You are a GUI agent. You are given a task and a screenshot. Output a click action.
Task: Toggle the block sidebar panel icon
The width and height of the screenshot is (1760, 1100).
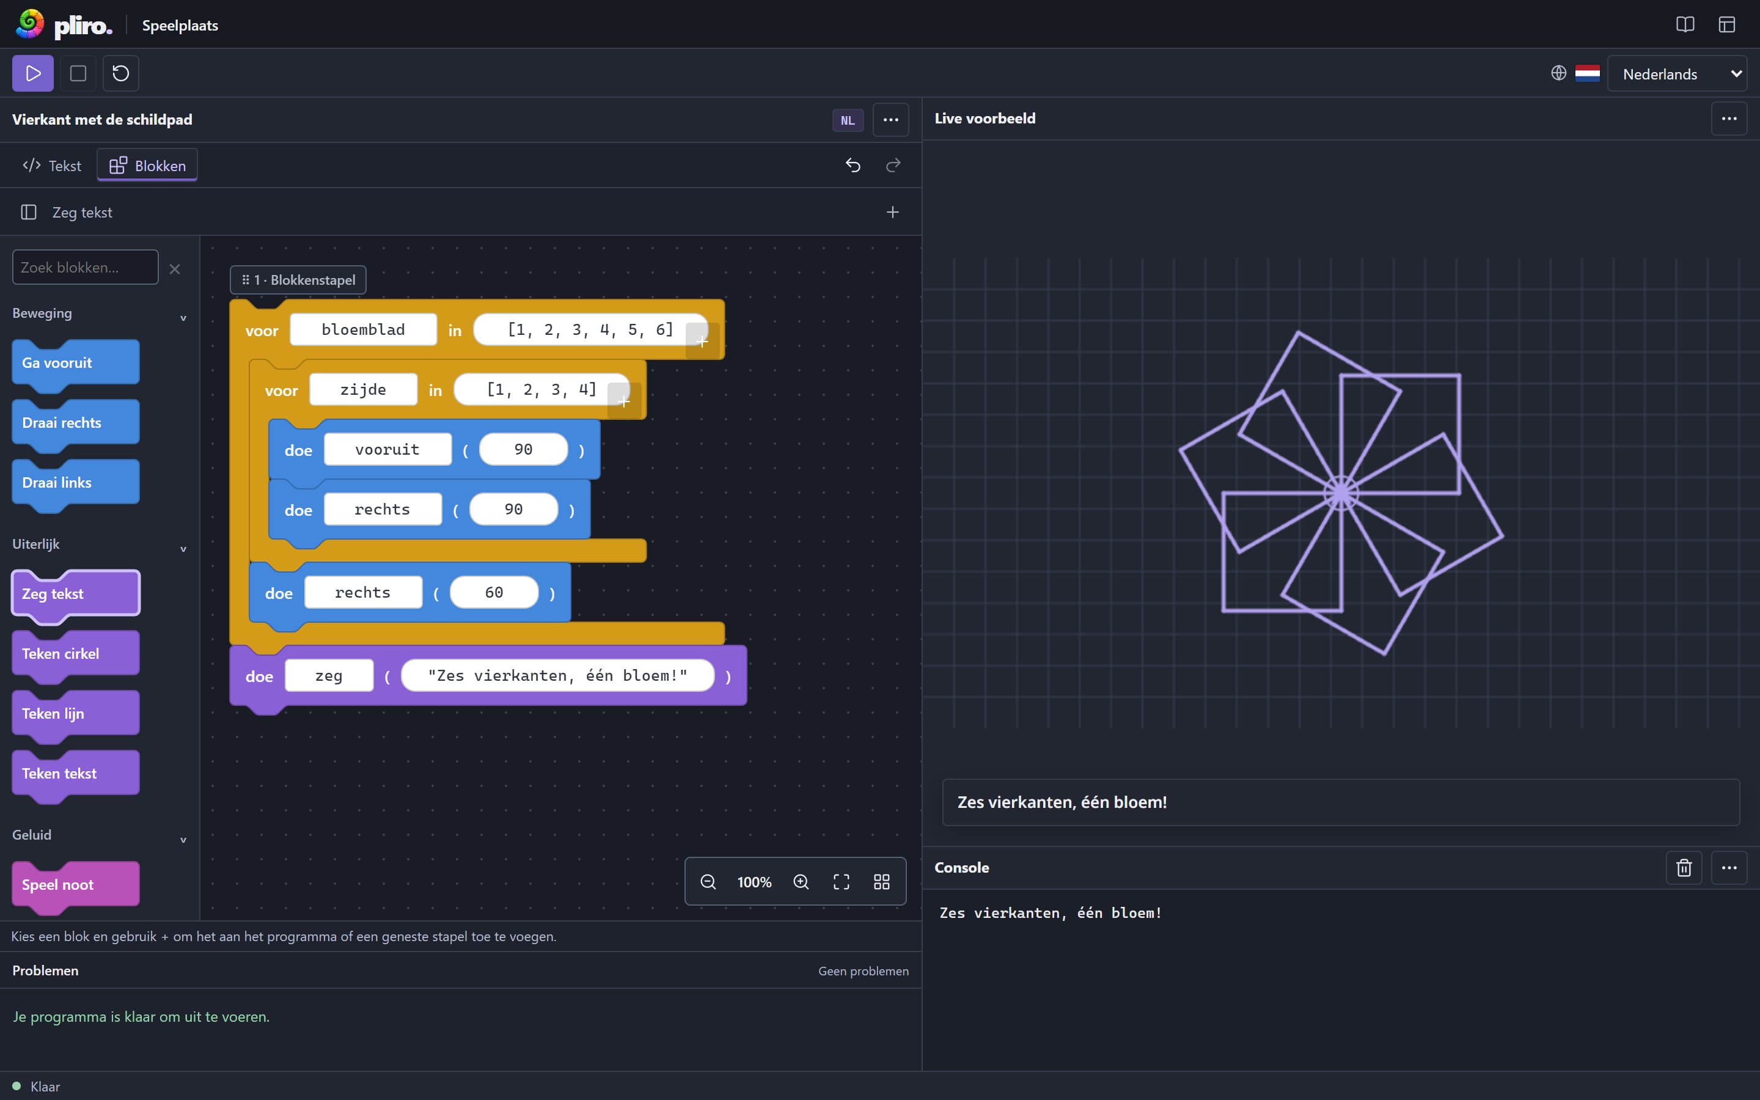pyautogui.click(x=29, y=213)
